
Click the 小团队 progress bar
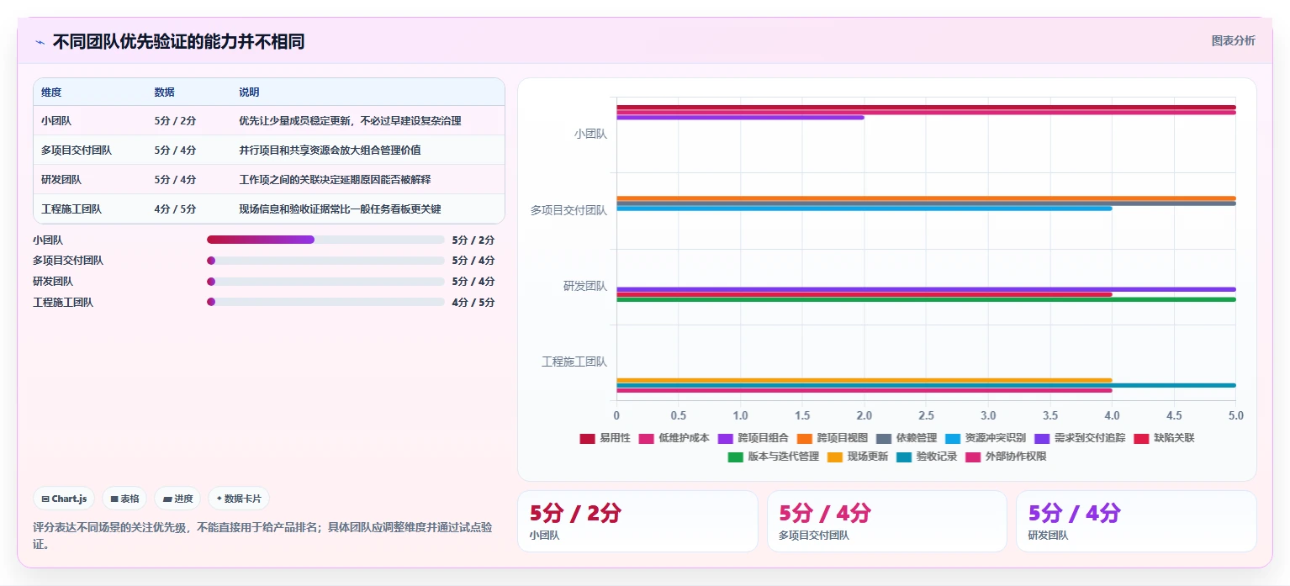[x=325, y=240]
